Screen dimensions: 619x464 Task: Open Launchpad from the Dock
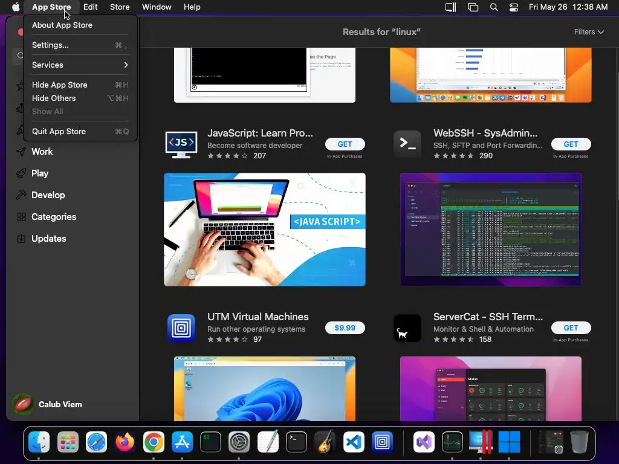tap(68, 442)
